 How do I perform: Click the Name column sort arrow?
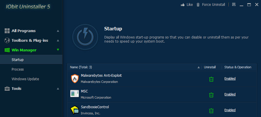point(198,67)
